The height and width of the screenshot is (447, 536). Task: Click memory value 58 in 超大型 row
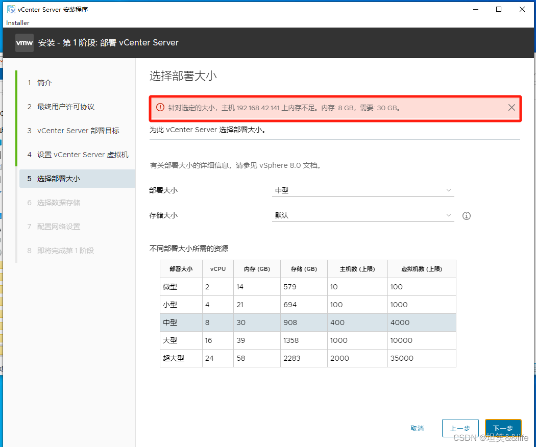[x=241, y=358]
